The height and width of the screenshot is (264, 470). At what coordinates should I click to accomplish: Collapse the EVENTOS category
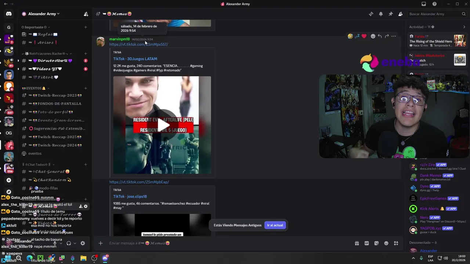pyautogui.click(x=36, y=88)
